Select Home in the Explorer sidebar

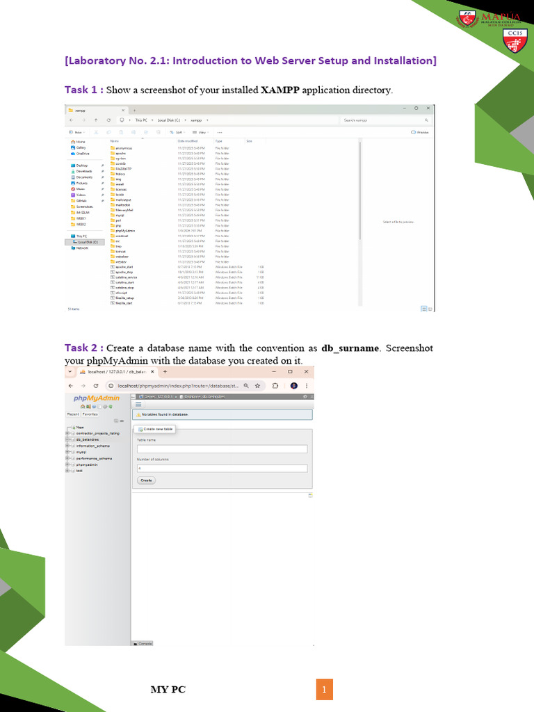[x=78, y=142]
